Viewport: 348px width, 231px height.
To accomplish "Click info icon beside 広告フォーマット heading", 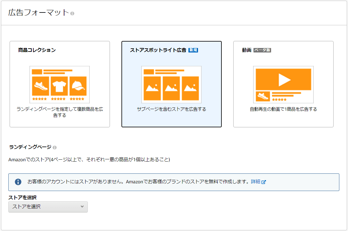I will [x=72, y=13].
